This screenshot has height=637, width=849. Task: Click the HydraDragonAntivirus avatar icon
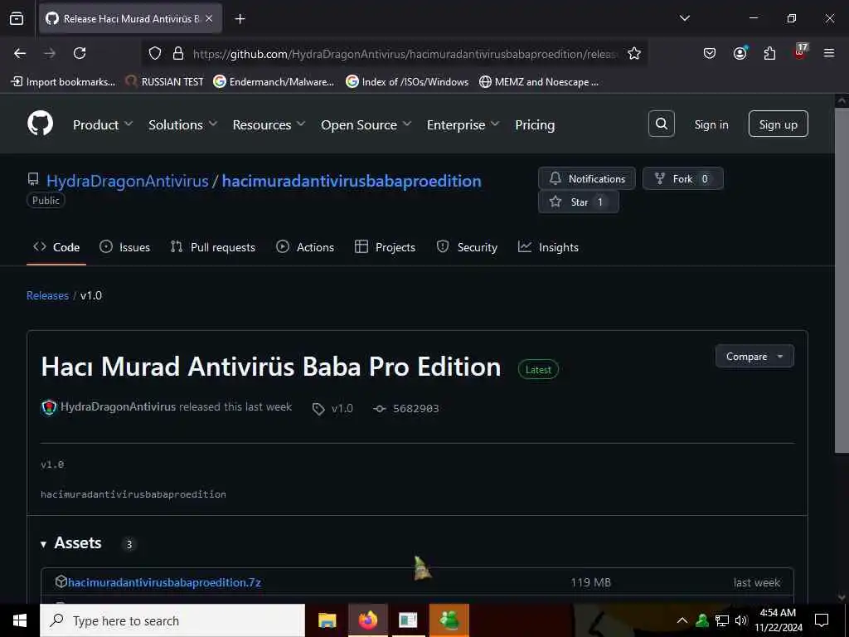coord(49,406)
